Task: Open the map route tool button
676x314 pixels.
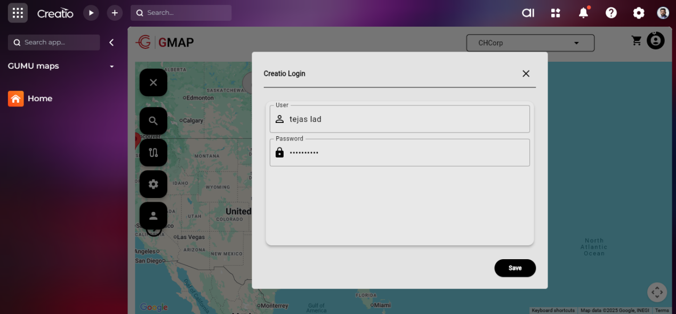Action: tap(154, 153)
